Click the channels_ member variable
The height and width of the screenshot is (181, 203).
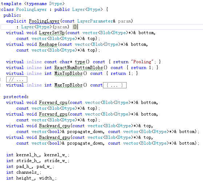[x=28, y=172]
